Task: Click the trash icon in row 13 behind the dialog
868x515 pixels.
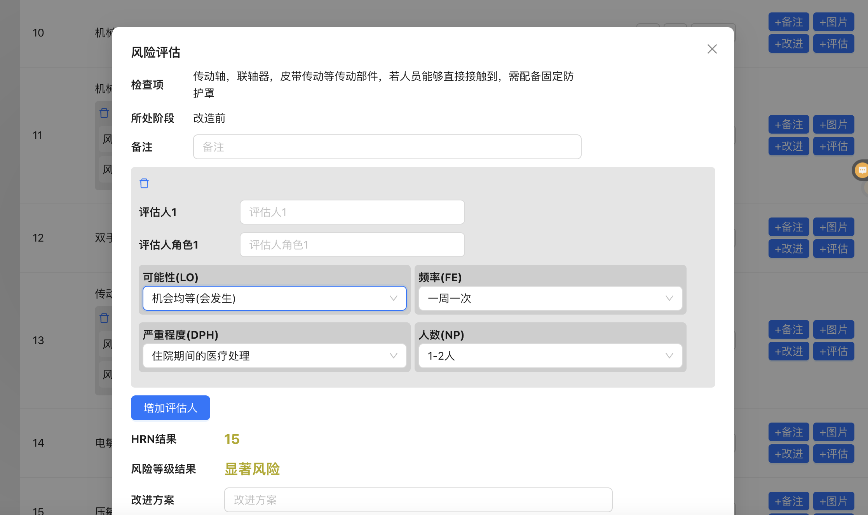Action: (x=104, y=318)
